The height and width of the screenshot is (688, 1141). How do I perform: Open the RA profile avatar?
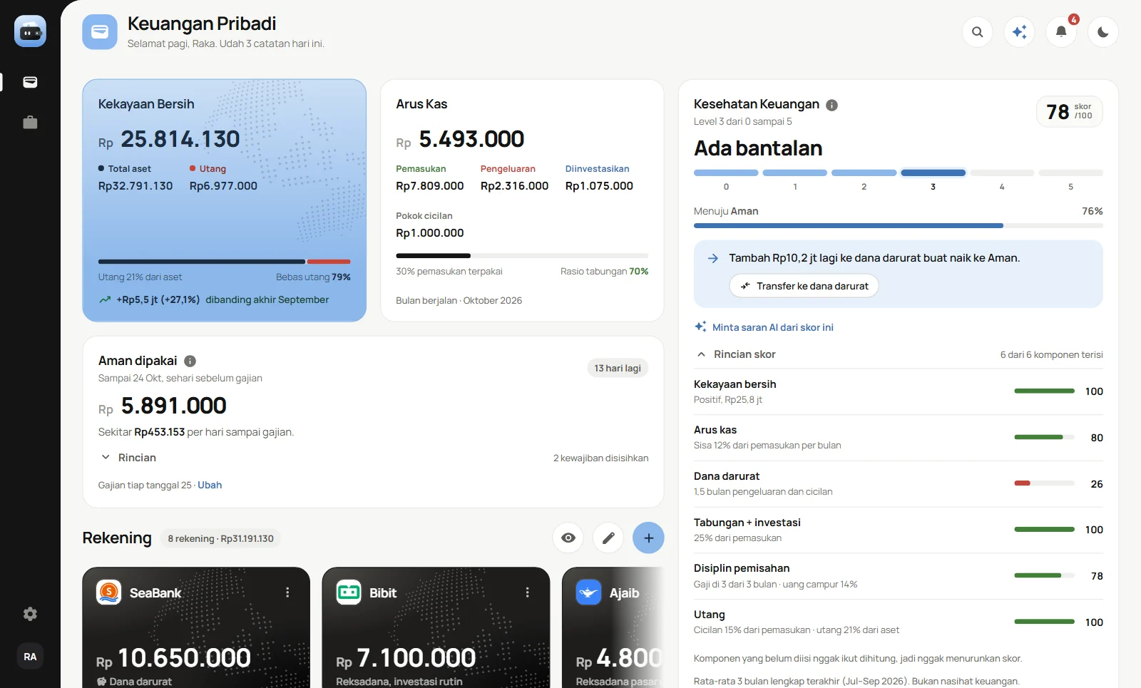[30, 657]
